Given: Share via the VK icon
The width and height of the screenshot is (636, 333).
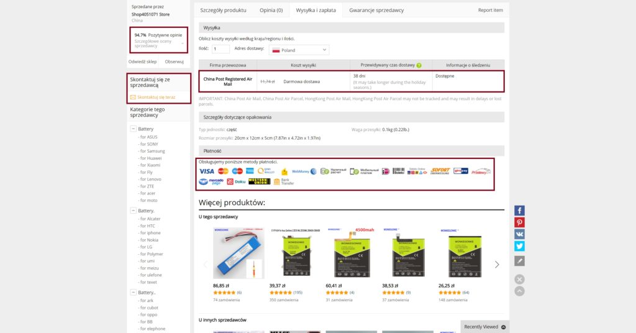Looking at the screenshot, I should (519, 234).
